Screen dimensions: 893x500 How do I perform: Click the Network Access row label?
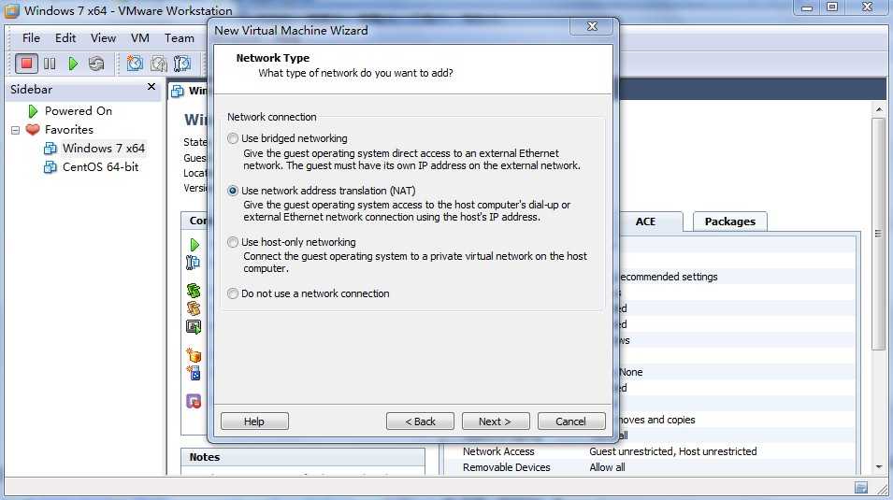(x=498, y=451)
